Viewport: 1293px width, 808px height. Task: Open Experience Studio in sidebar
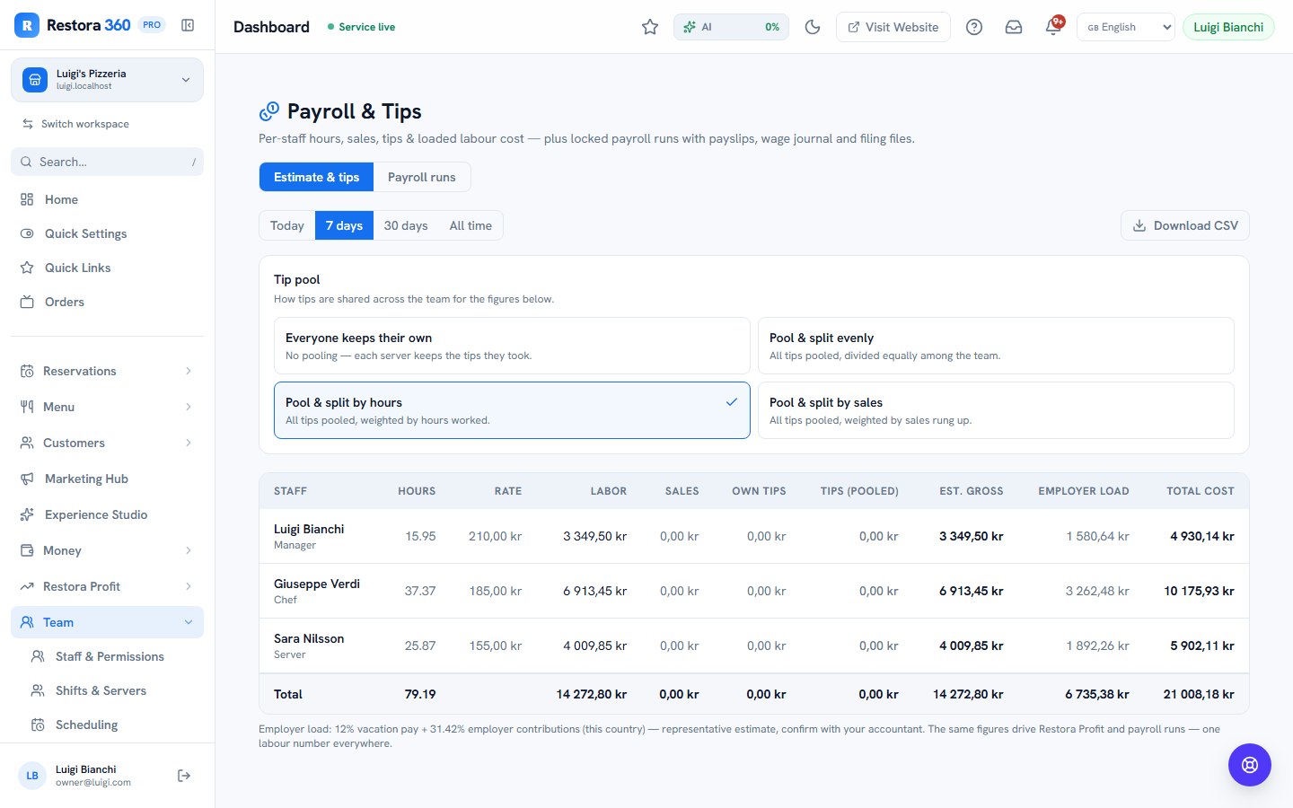tap(108, 514)
